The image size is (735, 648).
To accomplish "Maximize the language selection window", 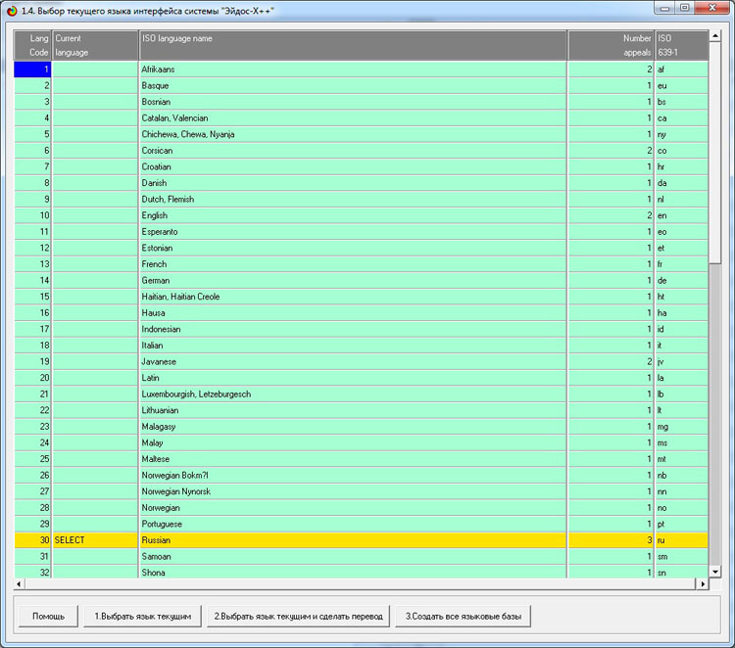I will click(x=684, y=8).
